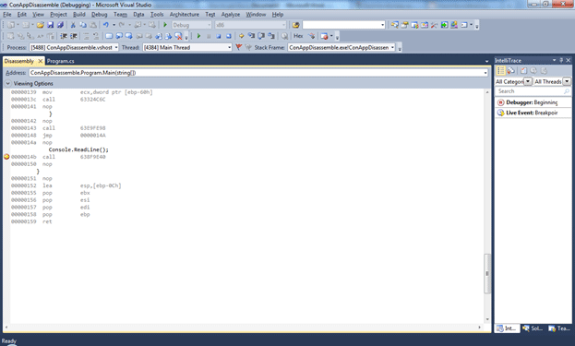Click the breakpoint marker at line 0000014b
Screen dimensions: 575x346
(6, 157)
